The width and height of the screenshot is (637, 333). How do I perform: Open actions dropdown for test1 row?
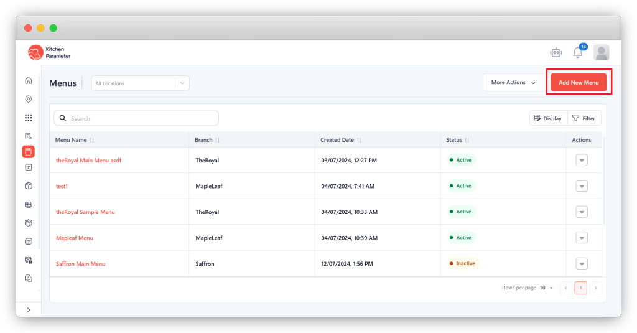pyautogui.click(x=582, y=186)
